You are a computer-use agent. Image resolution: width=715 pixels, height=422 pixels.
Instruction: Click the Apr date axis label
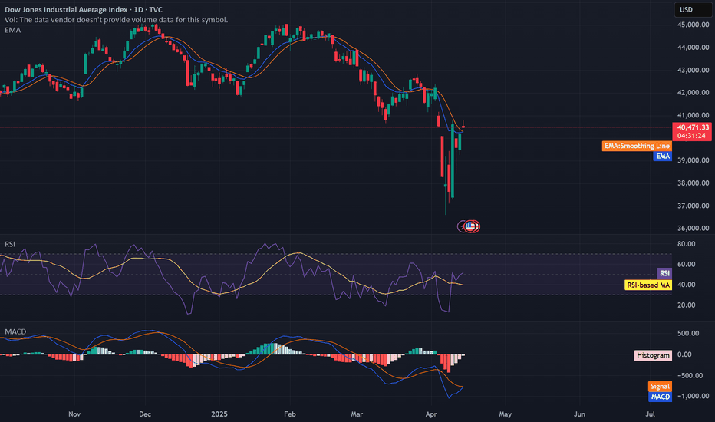pos(431,414)
